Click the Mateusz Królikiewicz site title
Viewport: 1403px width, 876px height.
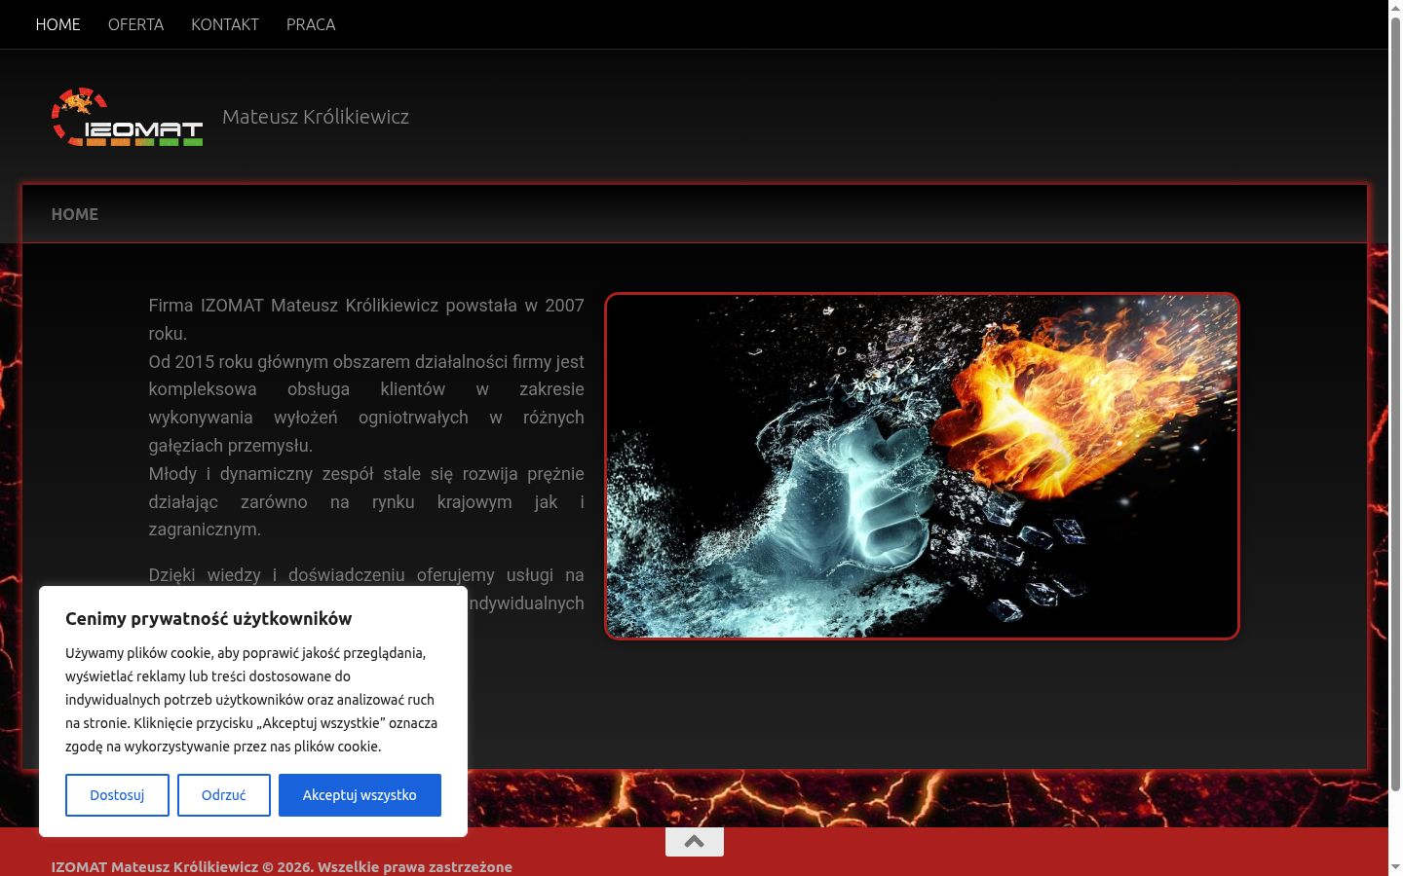click(x=316, y=117)
